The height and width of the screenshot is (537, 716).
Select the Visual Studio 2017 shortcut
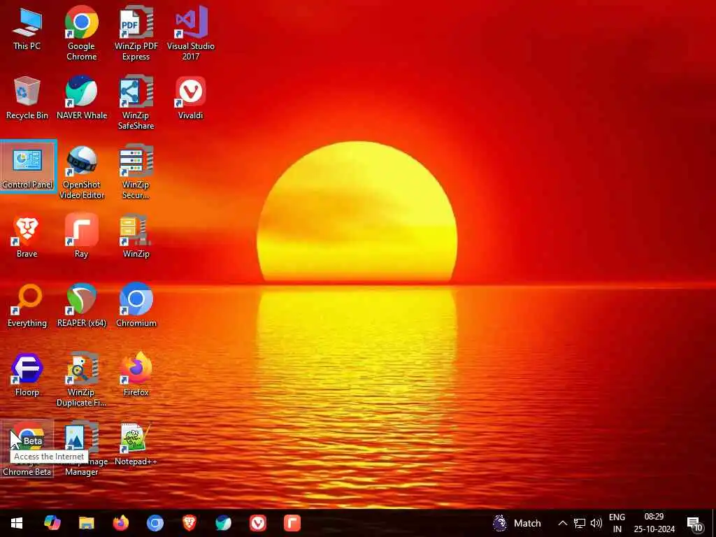[x=190, y=34]
